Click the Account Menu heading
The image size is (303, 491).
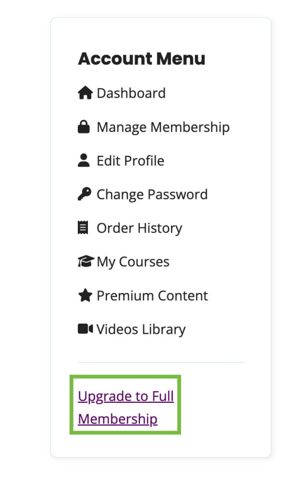(x=142, y=58)
